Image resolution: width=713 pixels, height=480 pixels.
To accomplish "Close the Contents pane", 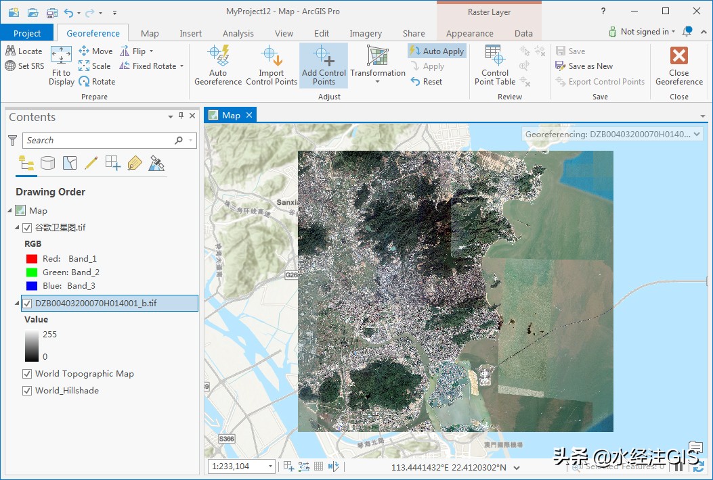I will point(192,116).
